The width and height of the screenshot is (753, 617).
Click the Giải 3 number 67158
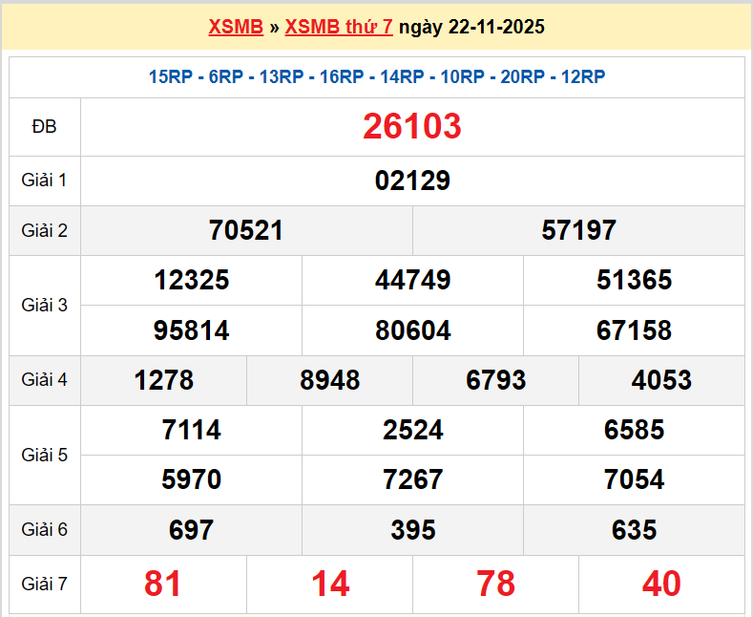point(634,330)
